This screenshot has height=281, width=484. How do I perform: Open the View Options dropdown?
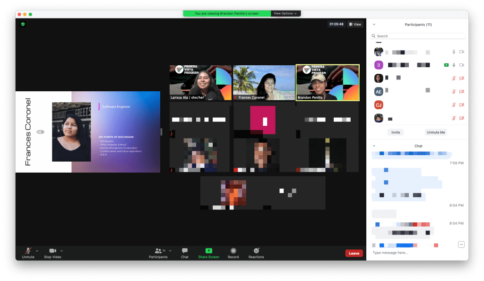(285, 13)
